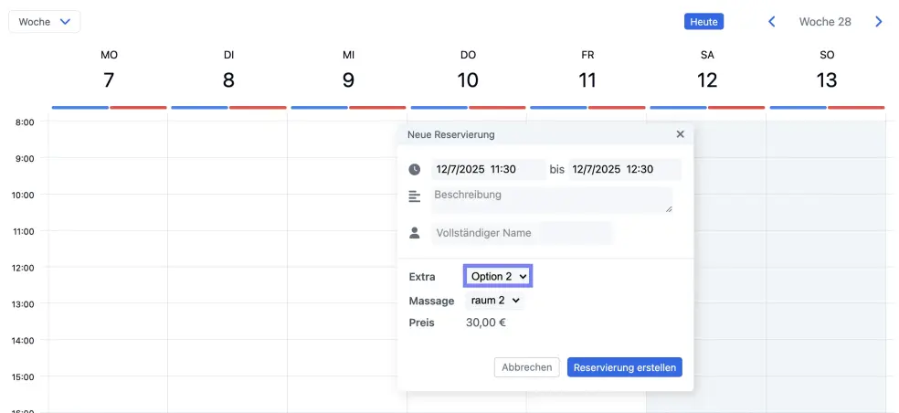This screenshot has height=413, width=899.
Task: Close the Neue Reservierung dialog
Action: pyautogui.click(x=680, y=134)
